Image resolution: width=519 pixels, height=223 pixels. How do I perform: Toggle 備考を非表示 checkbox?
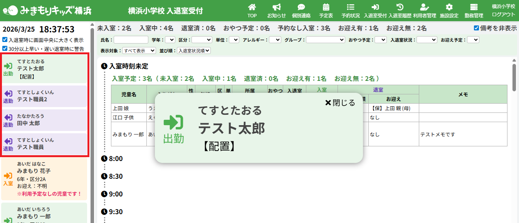coord(477,28)
